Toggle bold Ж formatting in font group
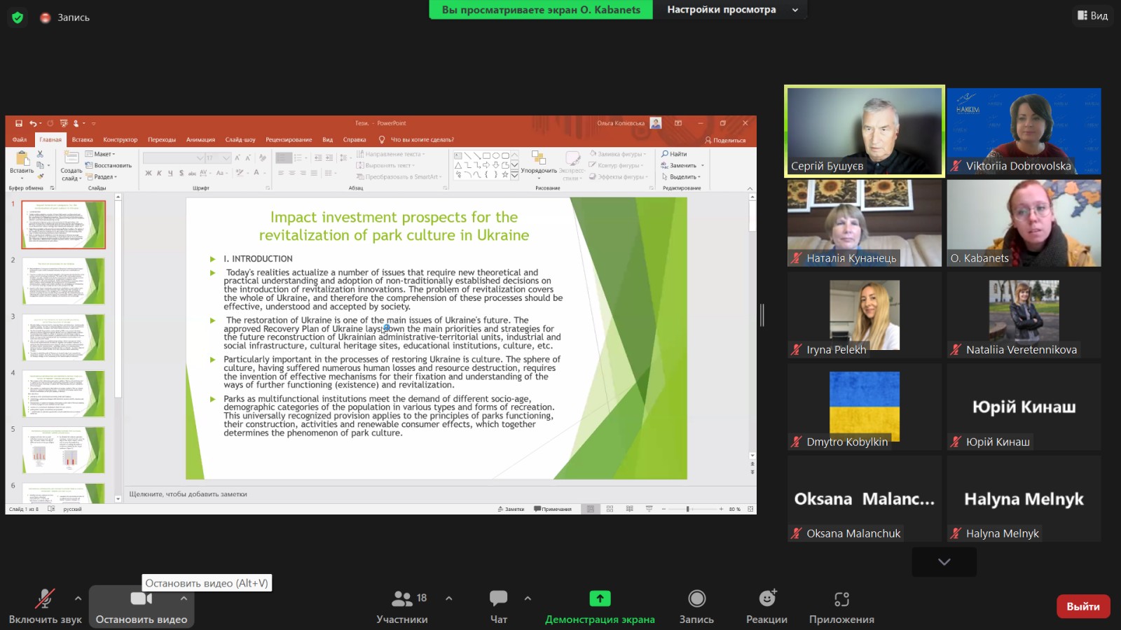 click(x=149, y=173)
